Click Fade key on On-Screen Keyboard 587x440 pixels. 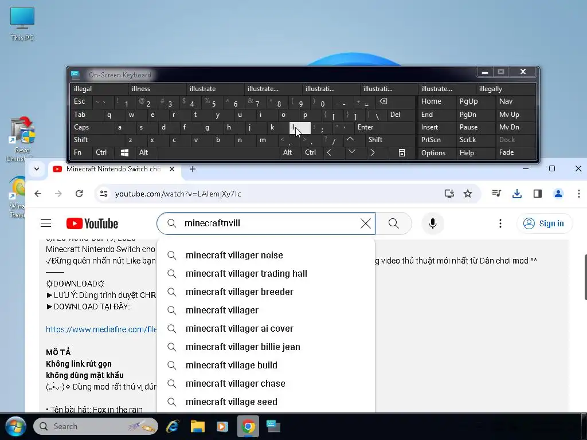coord(516,152)
